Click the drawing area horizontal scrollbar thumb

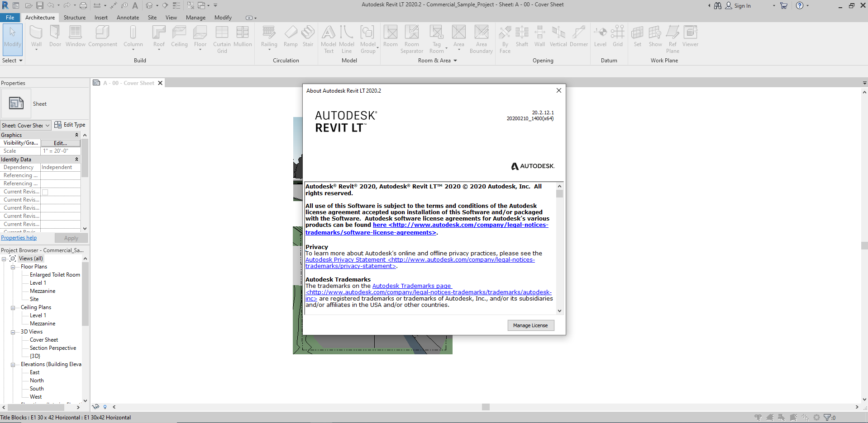[486, 407]
